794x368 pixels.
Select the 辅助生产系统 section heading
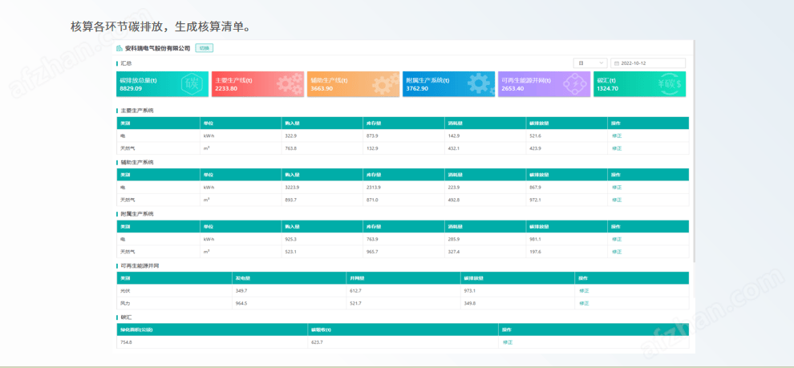(x=136, y=162)
